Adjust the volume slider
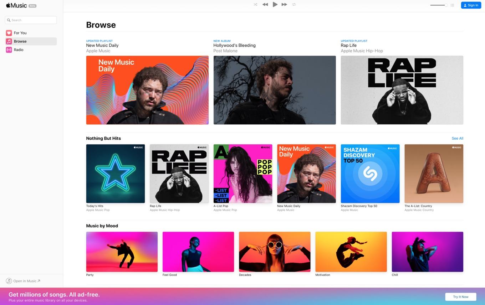Viewport: 485px width, 305px height. pos(439,5)
